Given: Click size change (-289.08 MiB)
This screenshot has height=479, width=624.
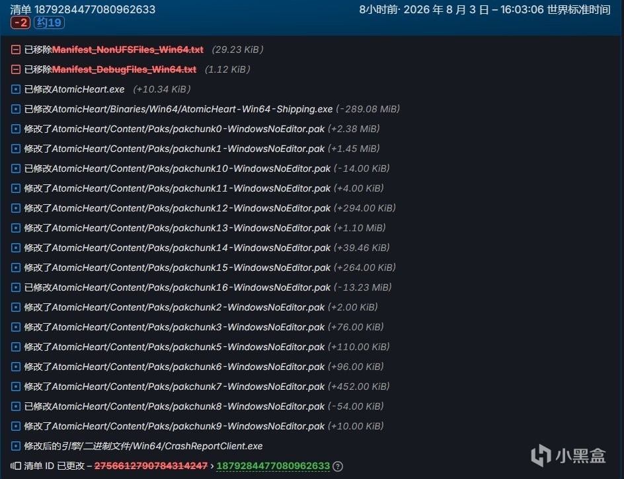Looking at the screenshot, I should click(x=368, y=109).
